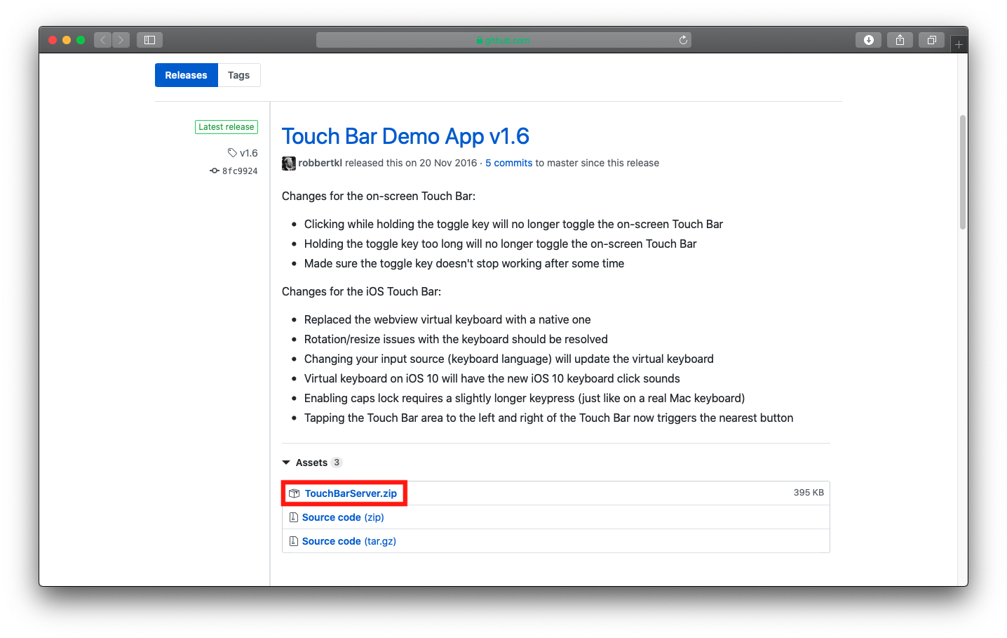Viewport: 1007px width, 638px height.
Task: Switch to the Tags tab
Action: pos(239,75)
